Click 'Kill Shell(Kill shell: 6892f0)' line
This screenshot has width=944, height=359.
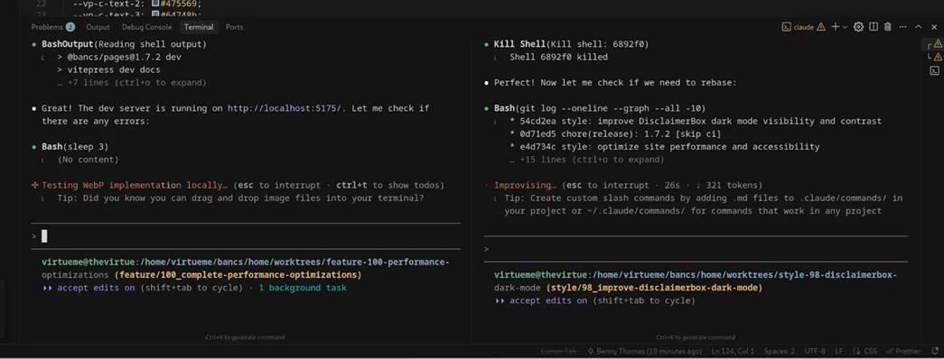[571, 44]
